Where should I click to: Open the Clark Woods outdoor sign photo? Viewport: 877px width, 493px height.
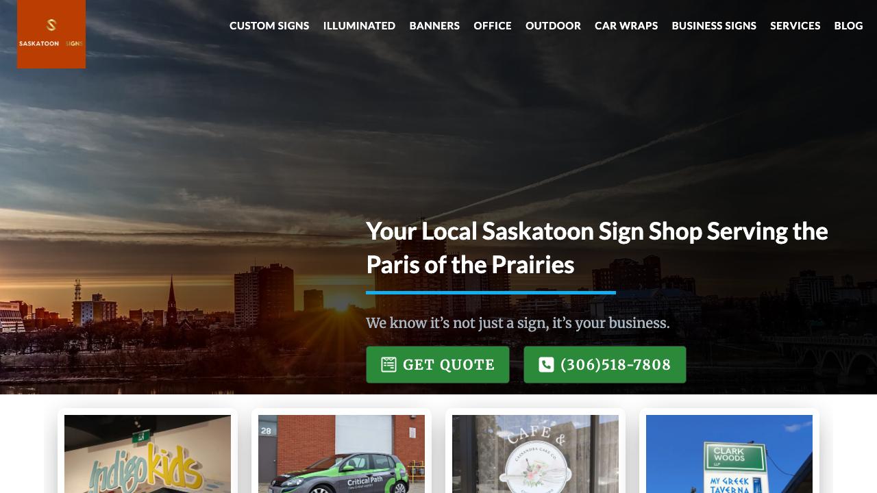click(x=729, y=454)
